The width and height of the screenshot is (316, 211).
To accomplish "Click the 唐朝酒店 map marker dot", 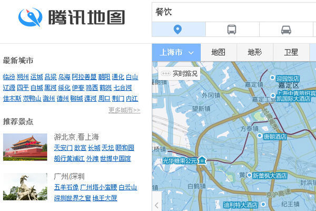I will (x=260, y=136).
